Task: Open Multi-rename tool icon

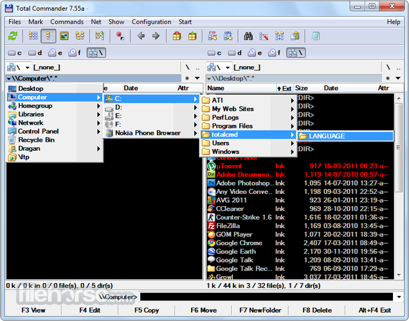Action: point(264,36)
